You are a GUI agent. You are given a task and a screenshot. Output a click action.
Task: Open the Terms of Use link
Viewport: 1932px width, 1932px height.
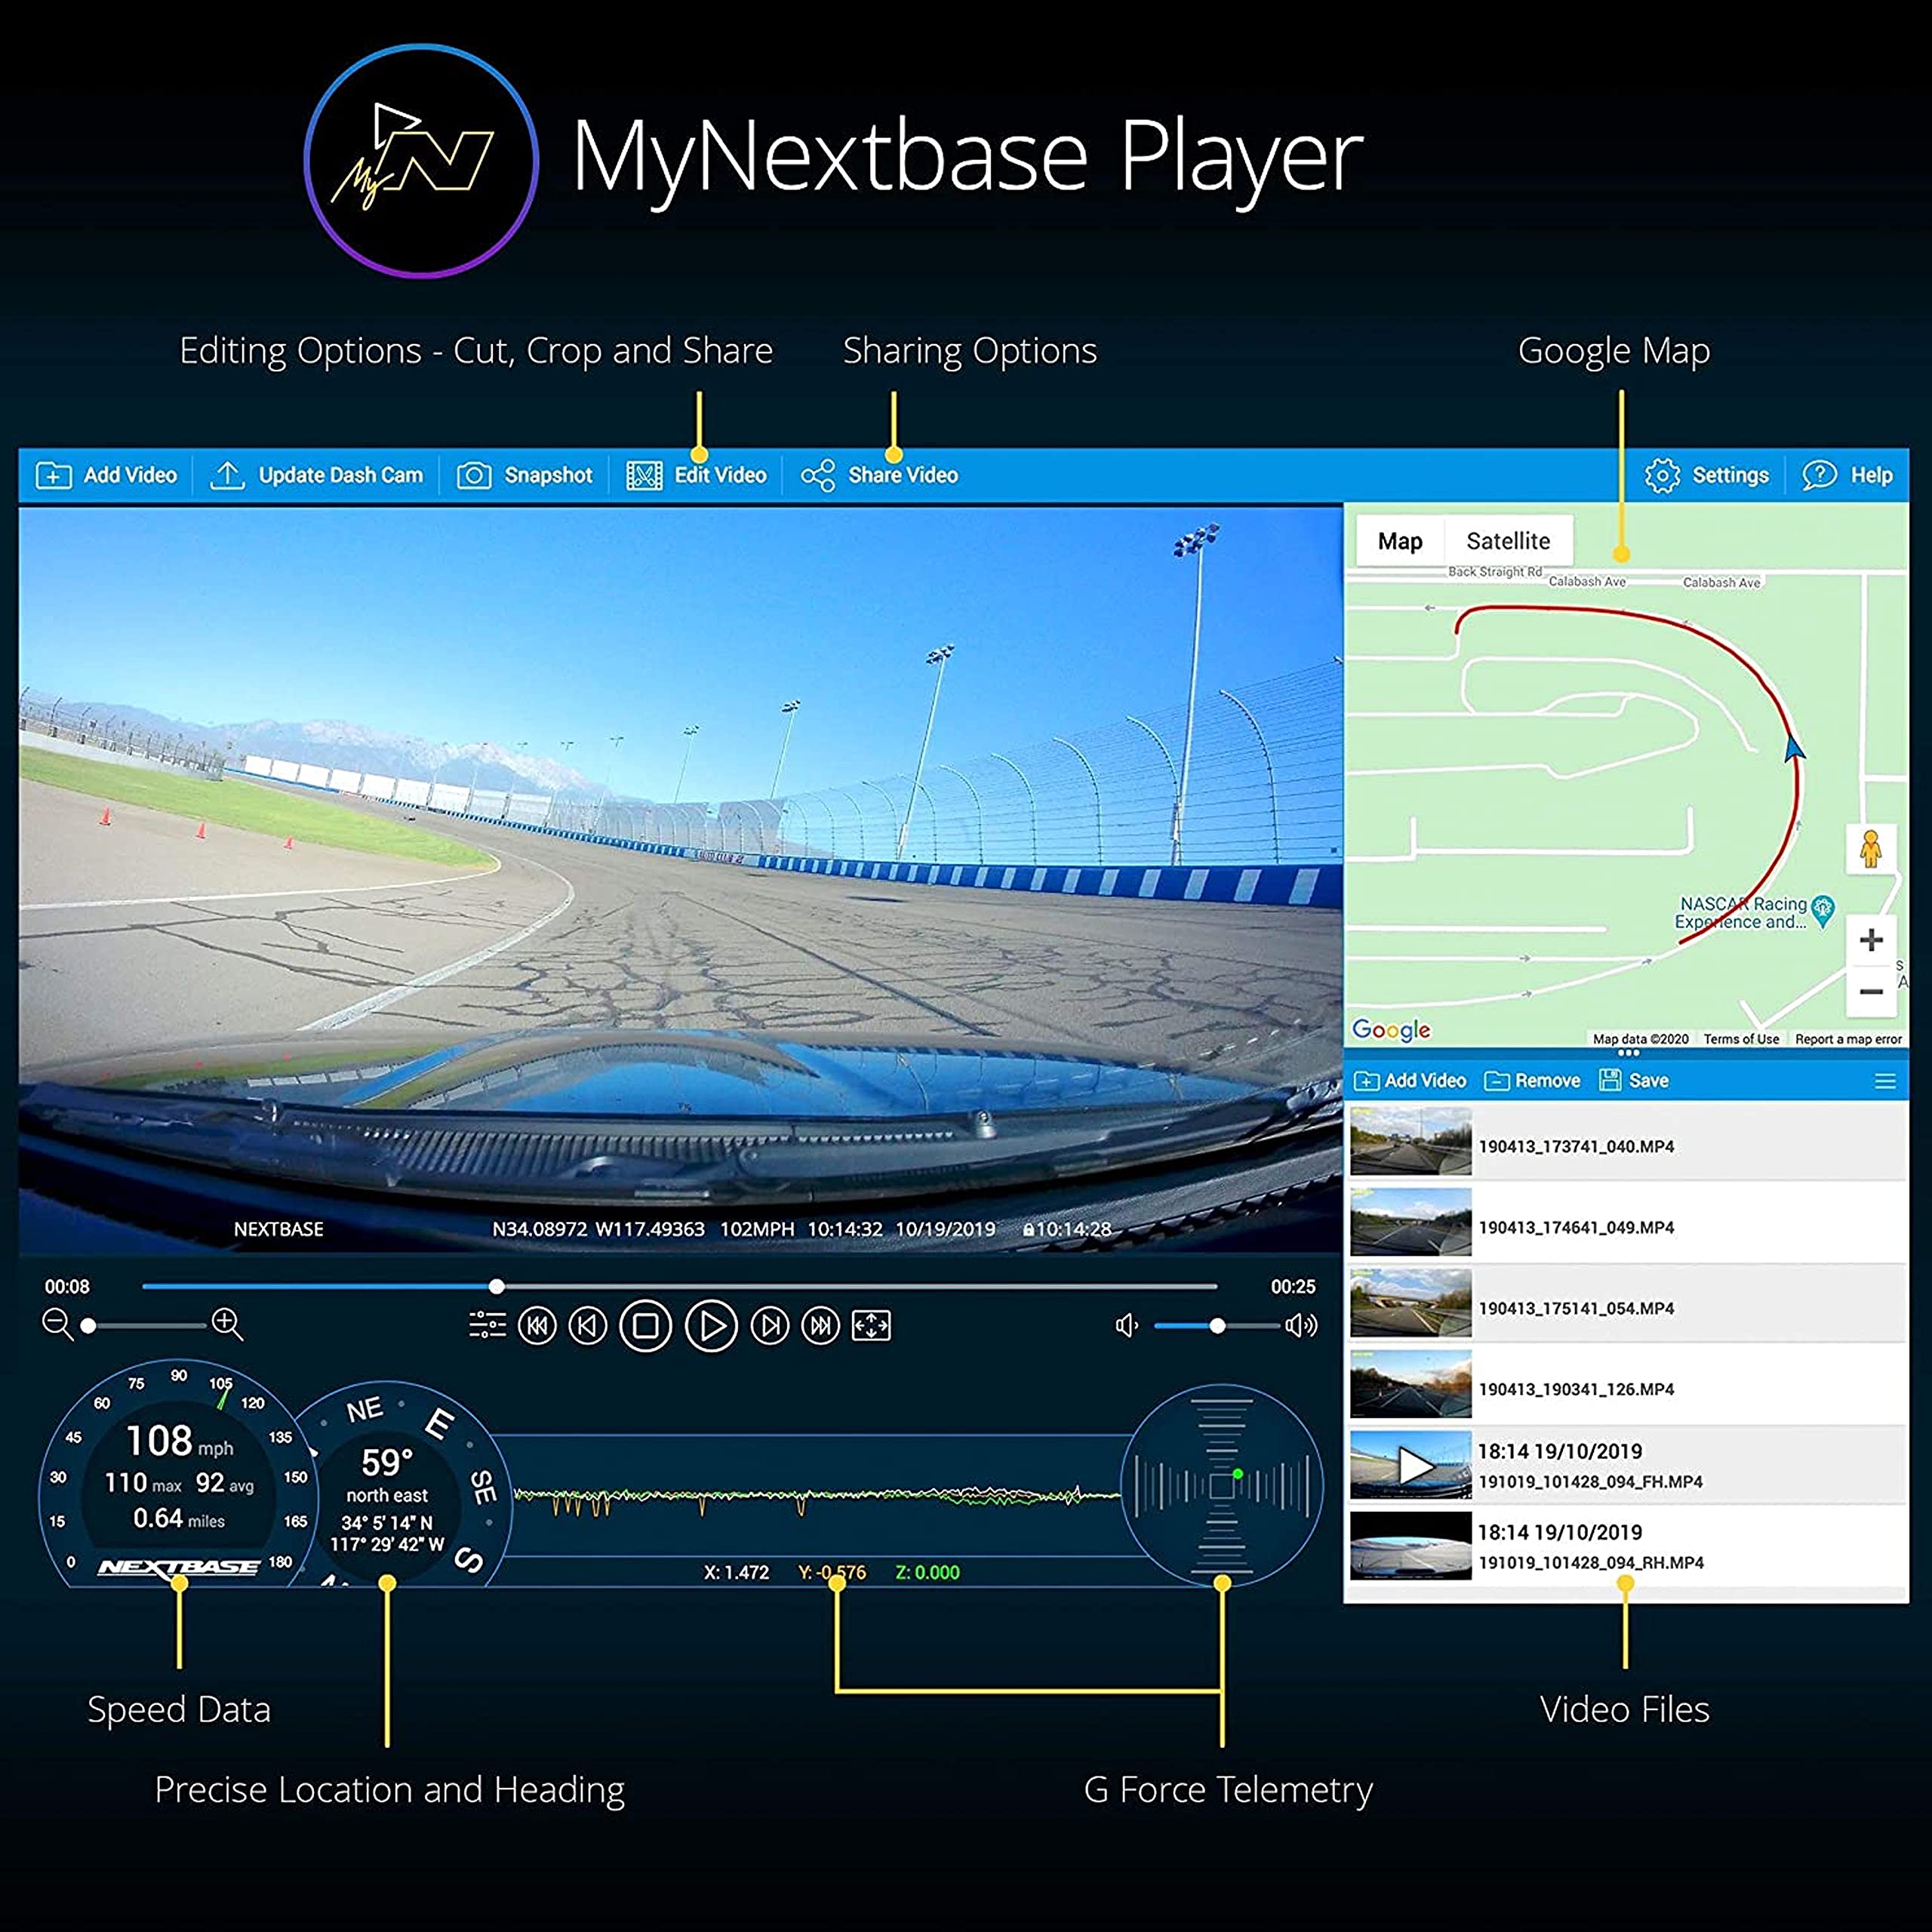[x=1742, y=1039]
